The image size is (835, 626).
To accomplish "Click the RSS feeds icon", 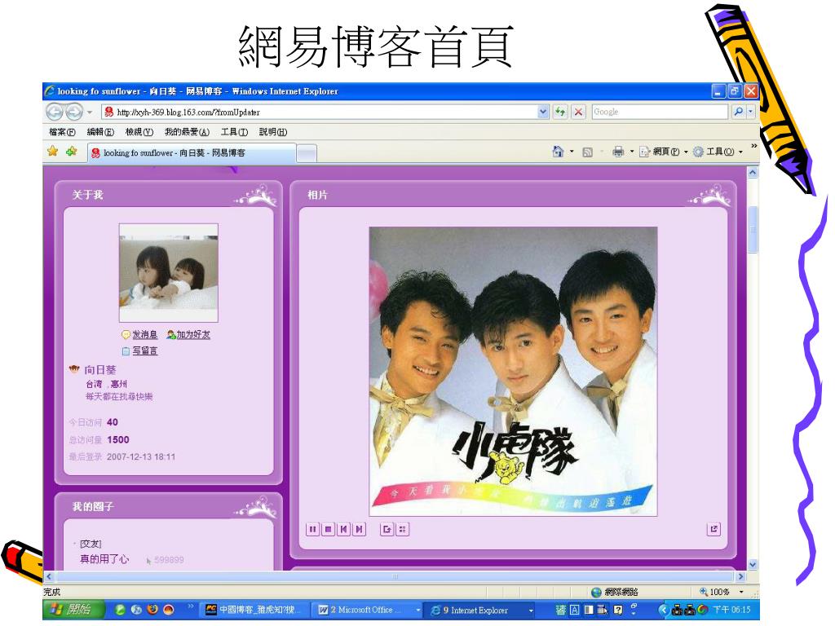I will [587, 152].
